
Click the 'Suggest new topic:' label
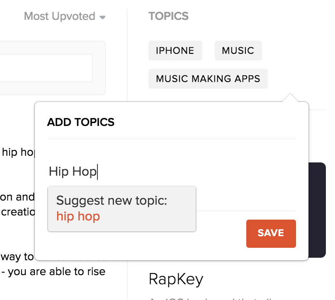(112, 201)
